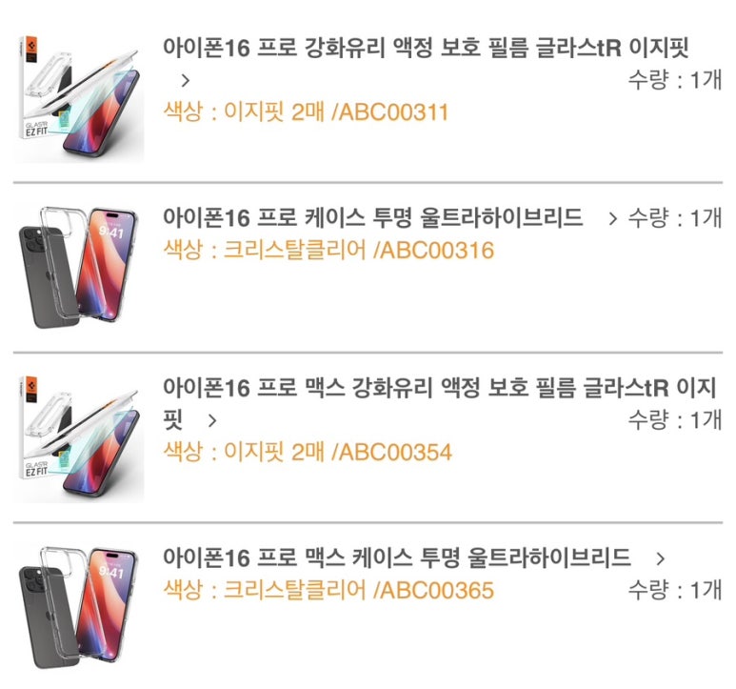Screen dimensions: 736x689
Task: Click quantity 수량 : 1개 of first item
Action: pyautogui.click(x=675, y=80)
